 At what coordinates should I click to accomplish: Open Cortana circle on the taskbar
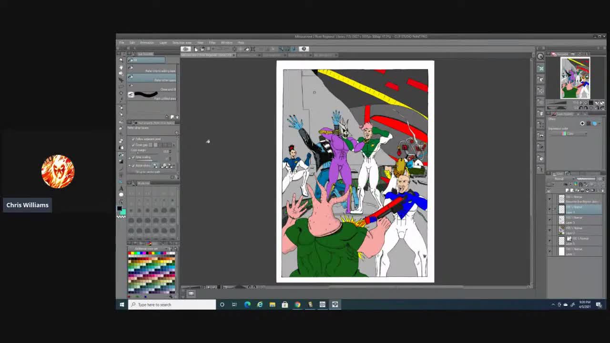pos(222,304)
